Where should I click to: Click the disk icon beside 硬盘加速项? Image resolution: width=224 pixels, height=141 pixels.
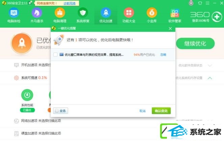[x=17, y=134]
